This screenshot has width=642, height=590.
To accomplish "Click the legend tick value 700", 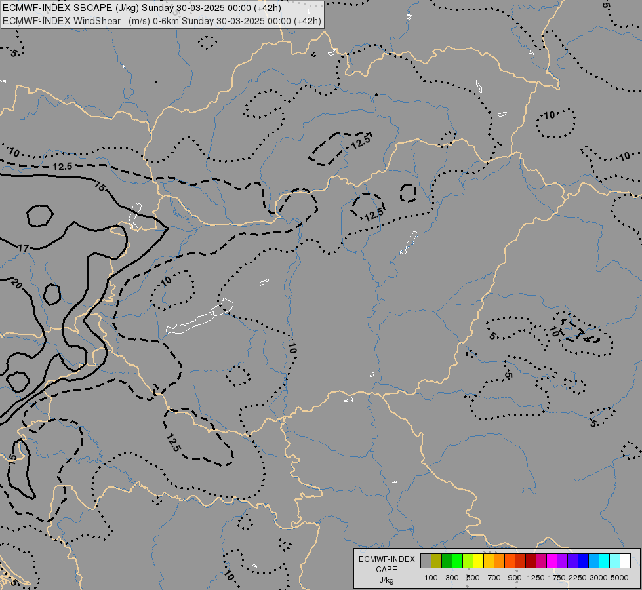I will tap(494, 578).
